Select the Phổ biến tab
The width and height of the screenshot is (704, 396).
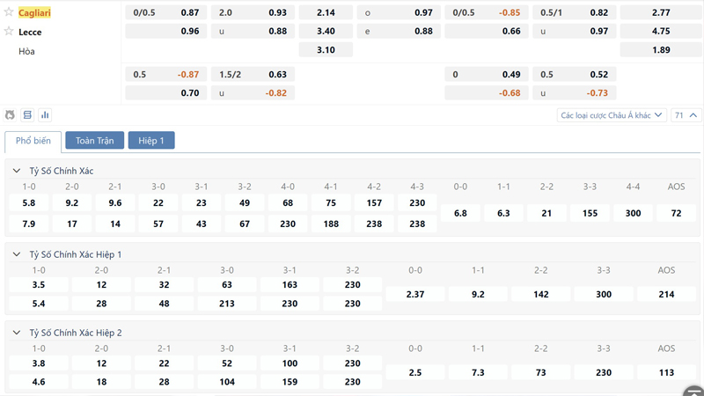(33, 141)
